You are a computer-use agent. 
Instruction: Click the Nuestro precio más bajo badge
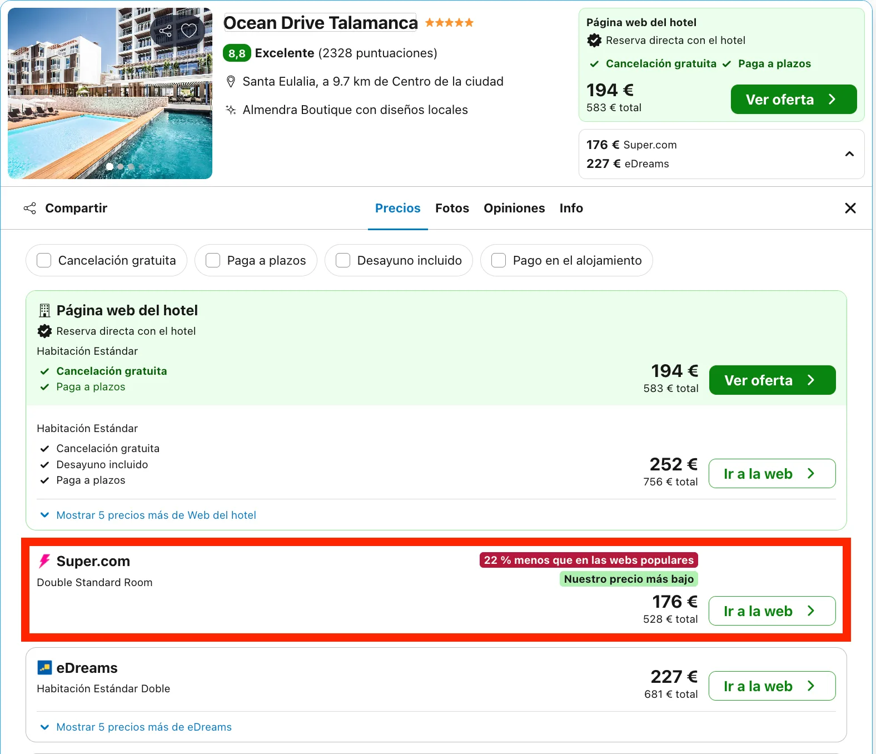click(x=629, y=579)
